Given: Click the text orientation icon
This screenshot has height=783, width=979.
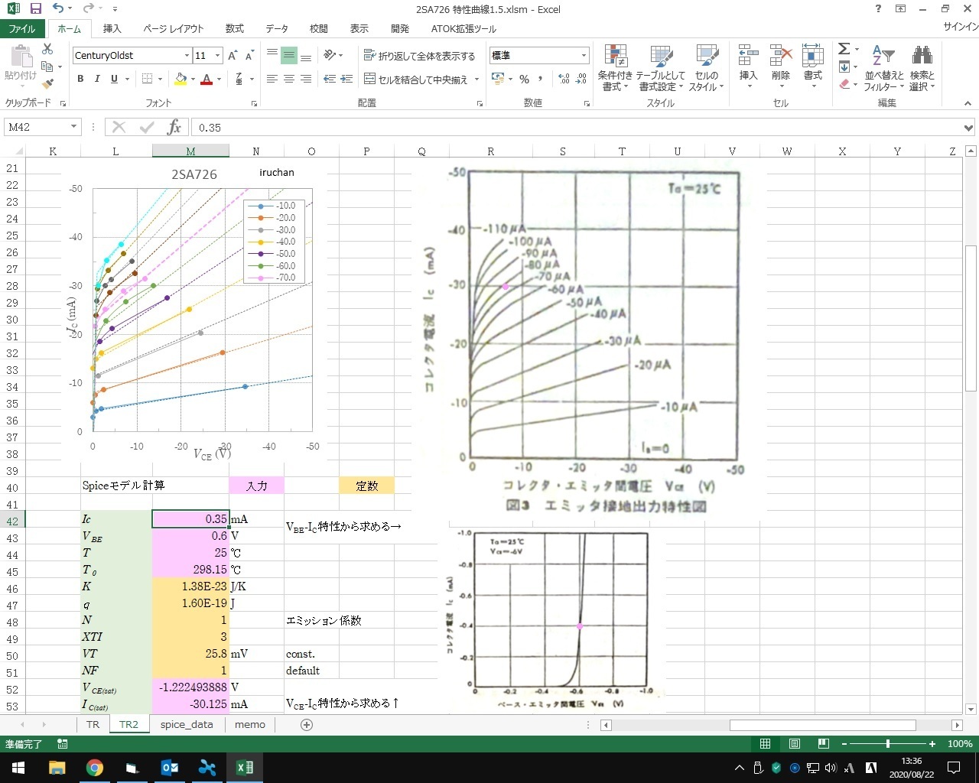Looking at the screenshot, I should tap(330, 56).
